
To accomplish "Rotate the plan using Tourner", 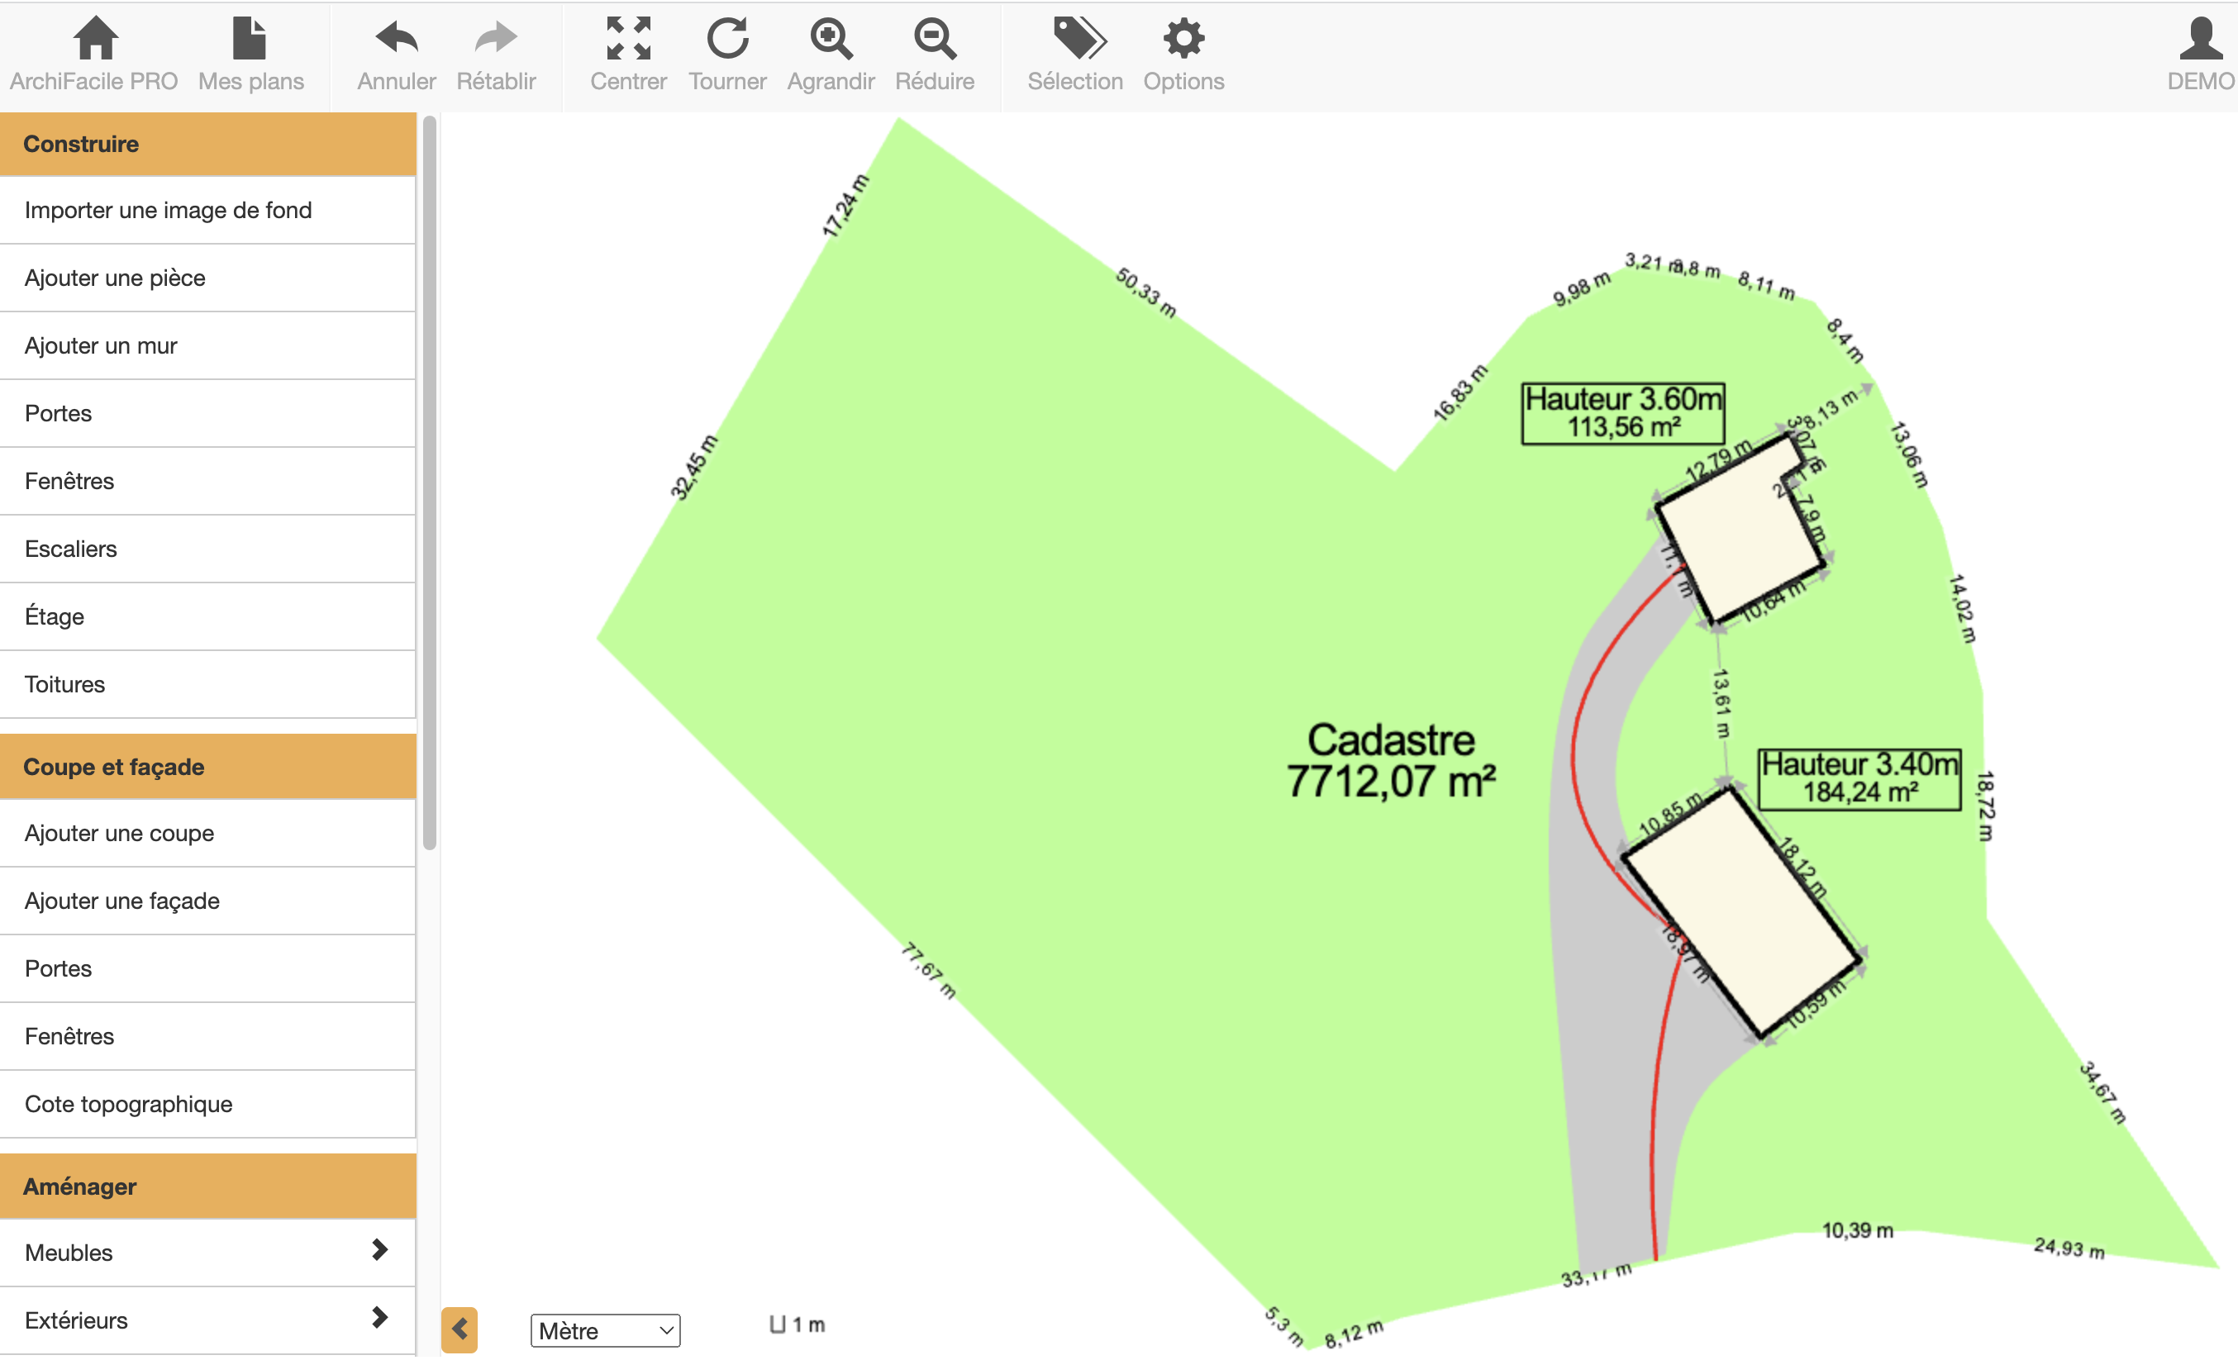I will (727, 39).
